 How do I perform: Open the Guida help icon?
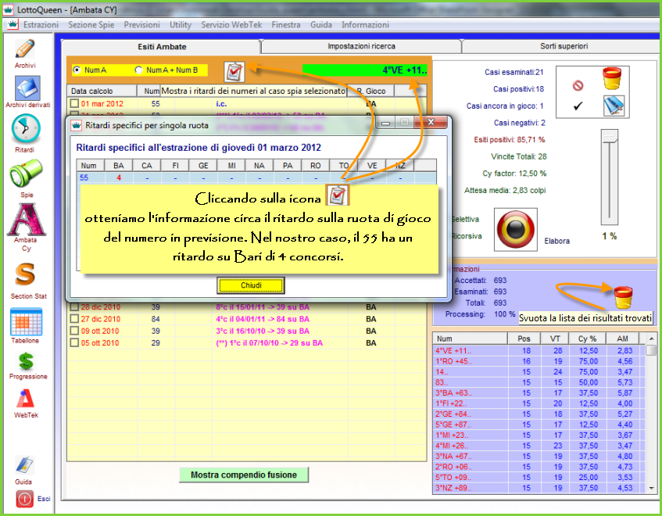24,465
